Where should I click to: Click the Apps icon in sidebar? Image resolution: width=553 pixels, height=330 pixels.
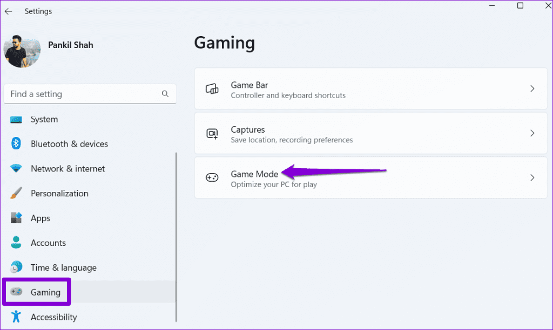16,218
